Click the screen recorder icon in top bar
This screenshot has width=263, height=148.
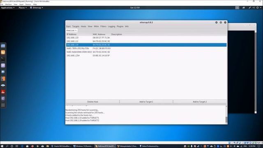[244, 7]
